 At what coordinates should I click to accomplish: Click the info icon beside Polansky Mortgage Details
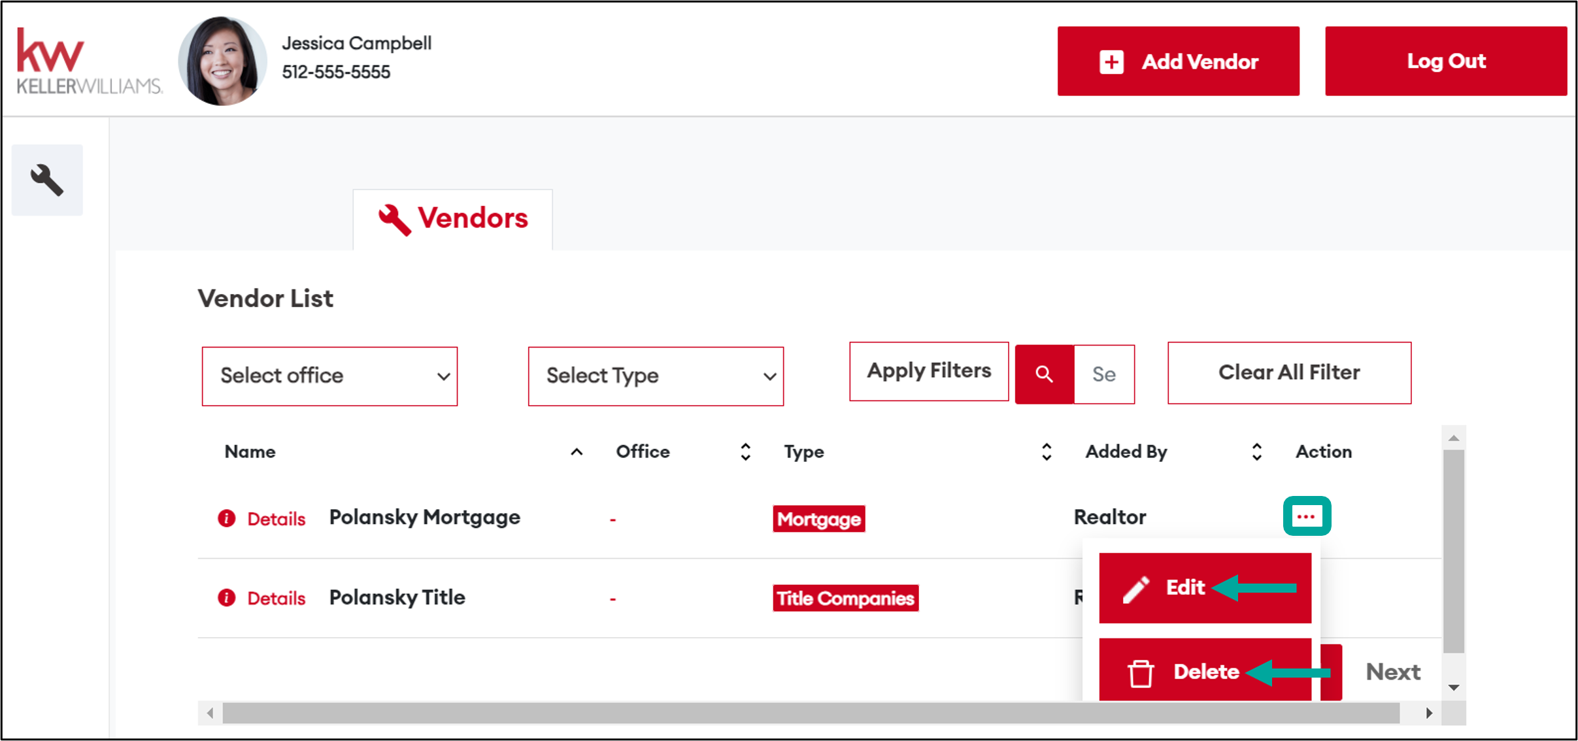(226, 518)
